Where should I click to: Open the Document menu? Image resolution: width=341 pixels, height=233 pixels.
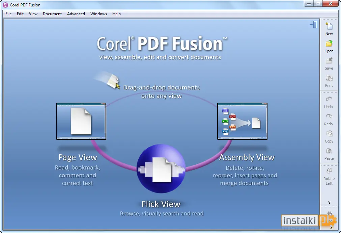[52, 14]
